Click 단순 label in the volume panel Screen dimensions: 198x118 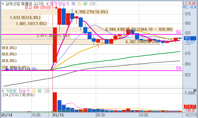click(x=23, y=91)
